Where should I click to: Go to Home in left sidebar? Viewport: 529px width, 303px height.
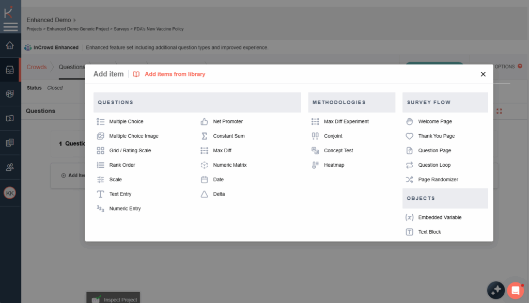(10, 46)
